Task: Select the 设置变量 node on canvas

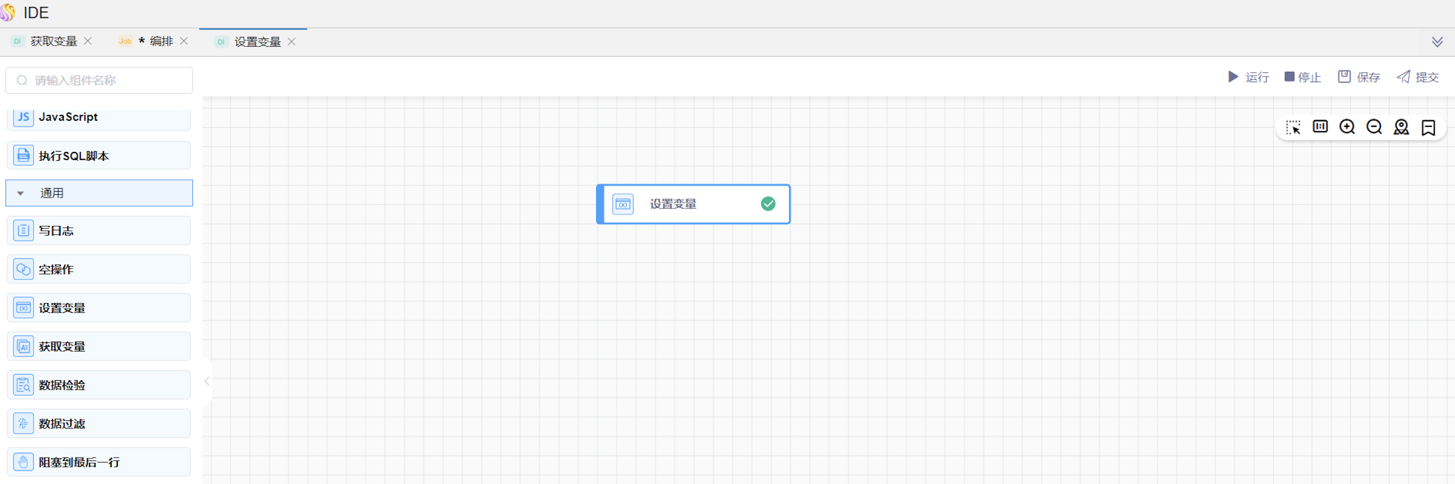Action: click(693, 204)
